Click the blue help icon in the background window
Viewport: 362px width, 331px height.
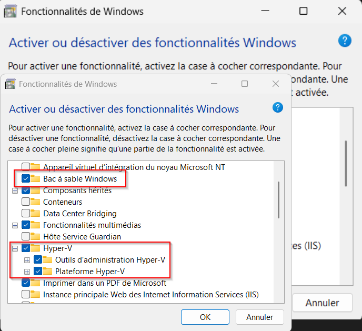pos(345,41)
